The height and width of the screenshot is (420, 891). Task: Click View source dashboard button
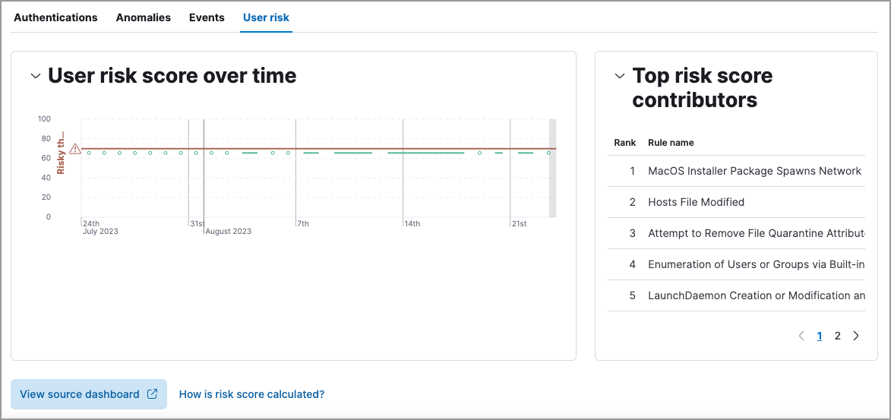(x=88, y=394)
